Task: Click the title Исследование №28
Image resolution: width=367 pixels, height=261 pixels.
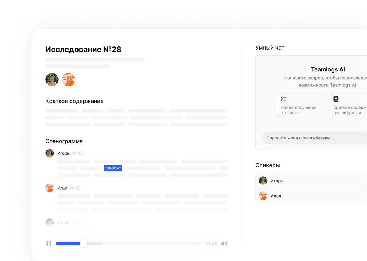Action: pos(83,49)
